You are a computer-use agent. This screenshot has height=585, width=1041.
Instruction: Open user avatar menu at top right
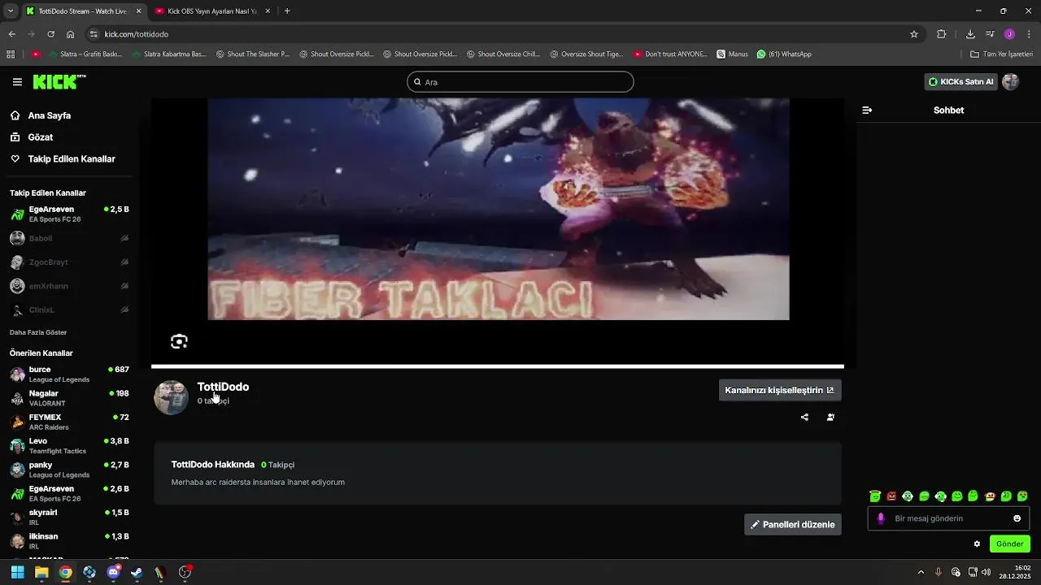(x=1010, y=82)
